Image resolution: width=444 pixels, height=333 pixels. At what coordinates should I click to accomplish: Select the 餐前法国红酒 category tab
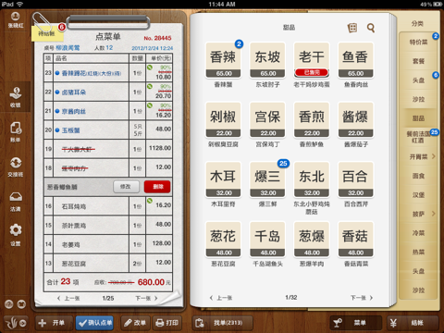click(x=418, y=137)
